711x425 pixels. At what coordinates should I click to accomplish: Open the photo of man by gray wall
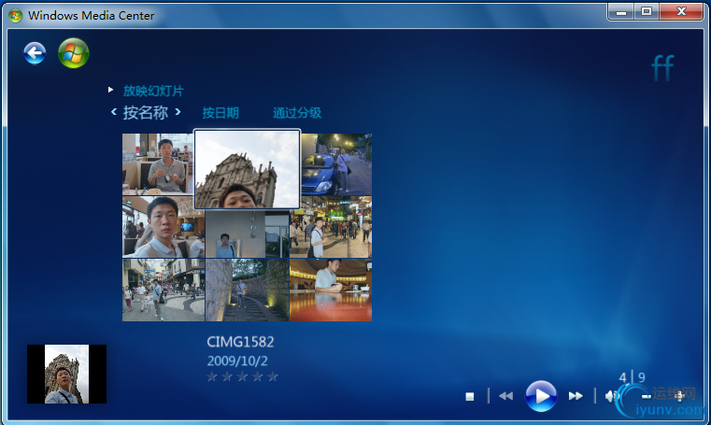[248, 234]
